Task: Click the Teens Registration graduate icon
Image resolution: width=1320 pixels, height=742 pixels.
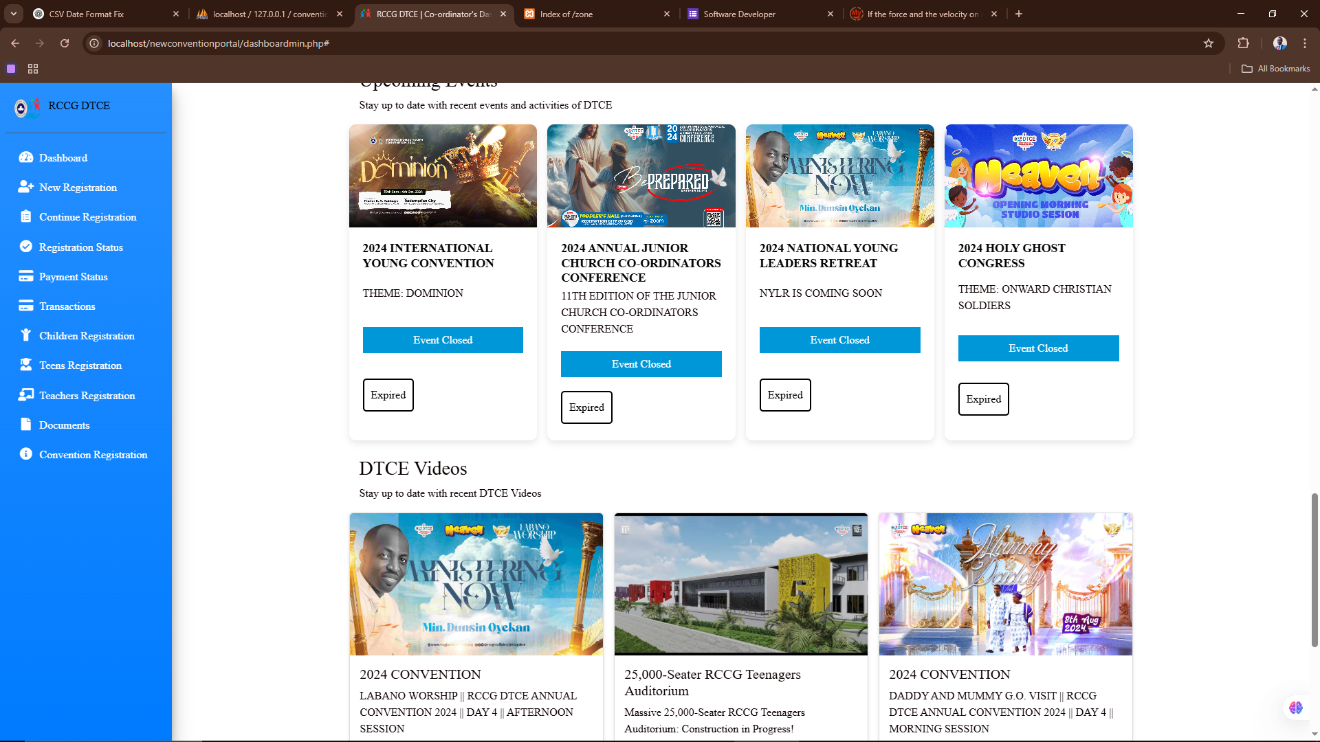Action: point(26,365)
